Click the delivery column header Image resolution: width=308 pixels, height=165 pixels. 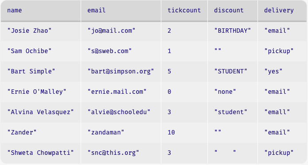click(x=282, y=10)
